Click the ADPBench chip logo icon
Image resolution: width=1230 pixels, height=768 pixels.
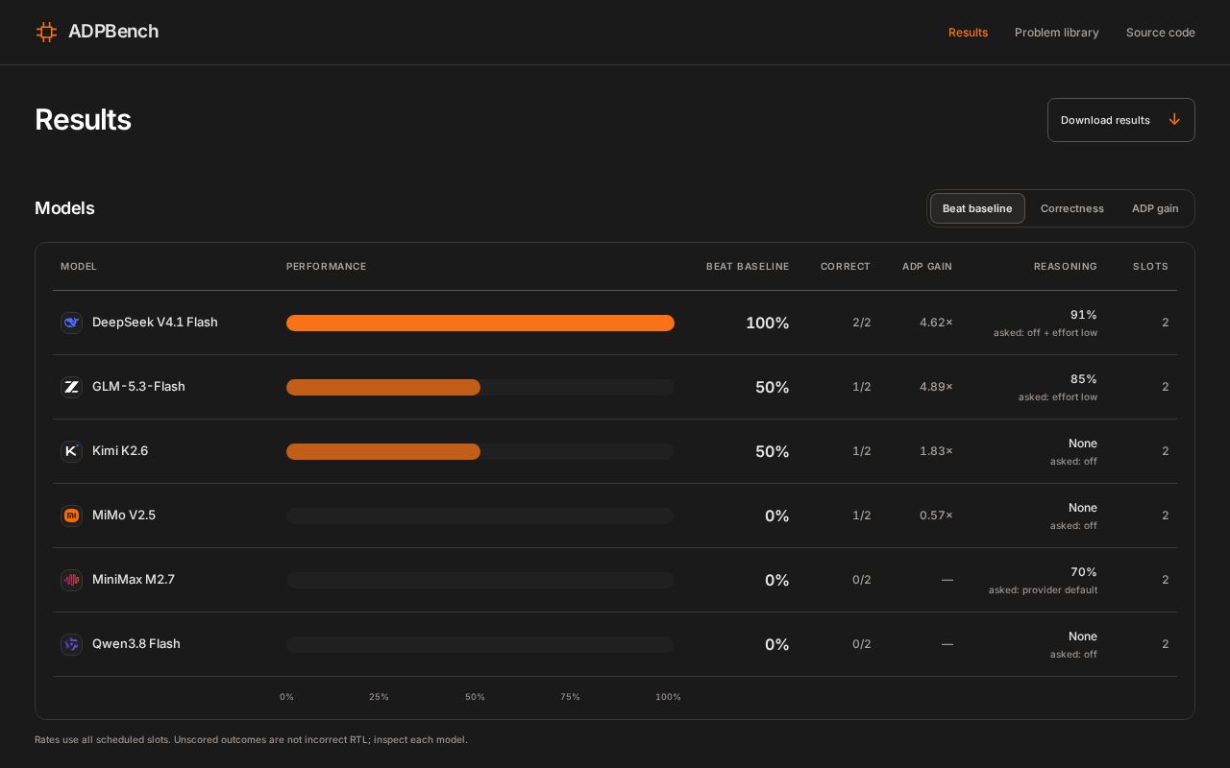tap(46, 32)
